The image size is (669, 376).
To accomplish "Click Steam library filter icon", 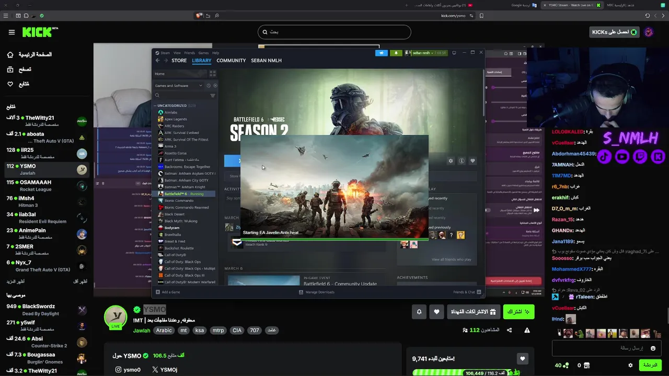I will (x=213, y=96).
